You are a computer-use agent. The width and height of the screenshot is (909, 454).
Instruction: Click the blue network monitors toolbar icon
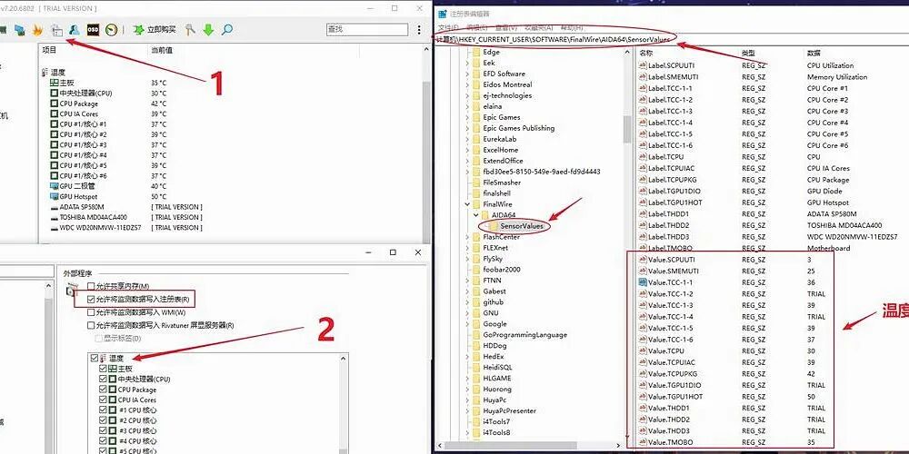(x=20, y=30)
